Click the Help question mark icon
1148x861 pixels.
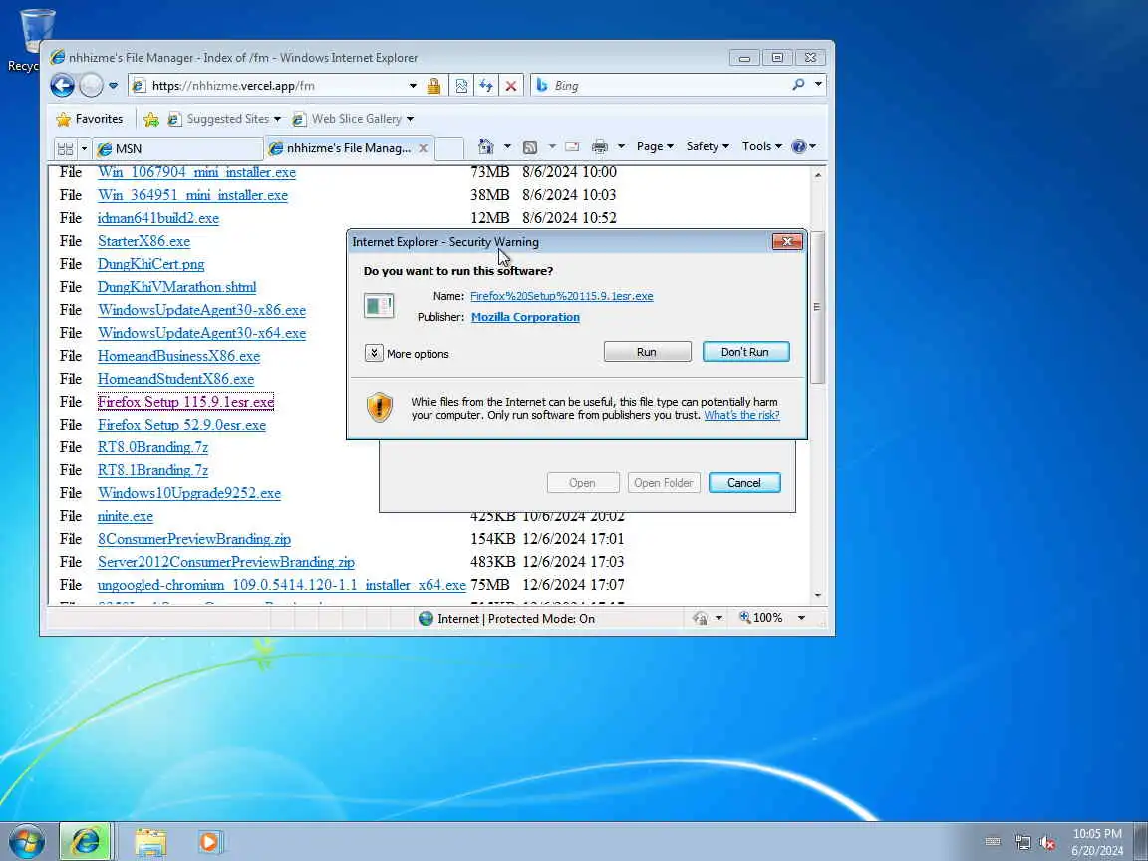(799, 146)
